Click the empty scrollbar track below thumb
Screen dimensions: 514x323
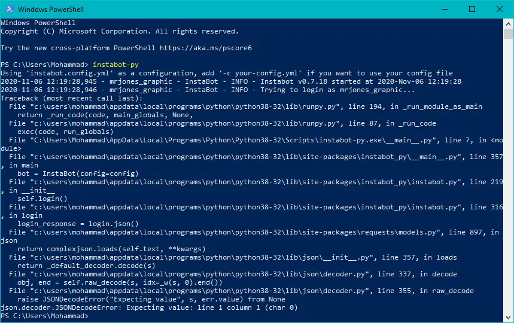pyautogui.click(x=508, y=176)
